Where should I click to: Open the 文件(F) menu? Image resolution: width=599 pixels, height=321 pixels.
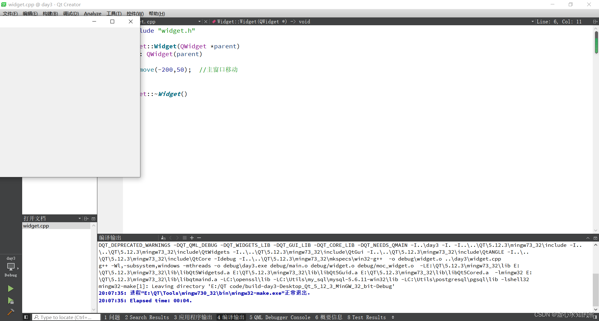tap(10, 13)
